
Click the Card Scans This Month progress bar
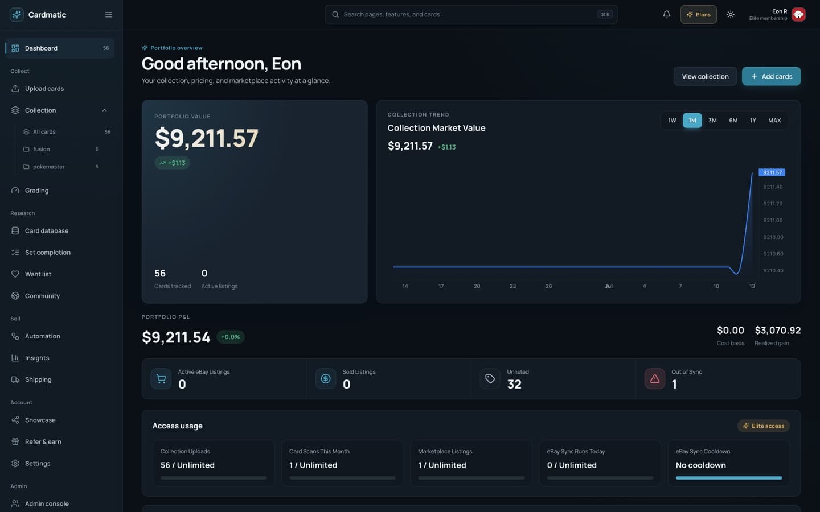[x=342, y=478]
